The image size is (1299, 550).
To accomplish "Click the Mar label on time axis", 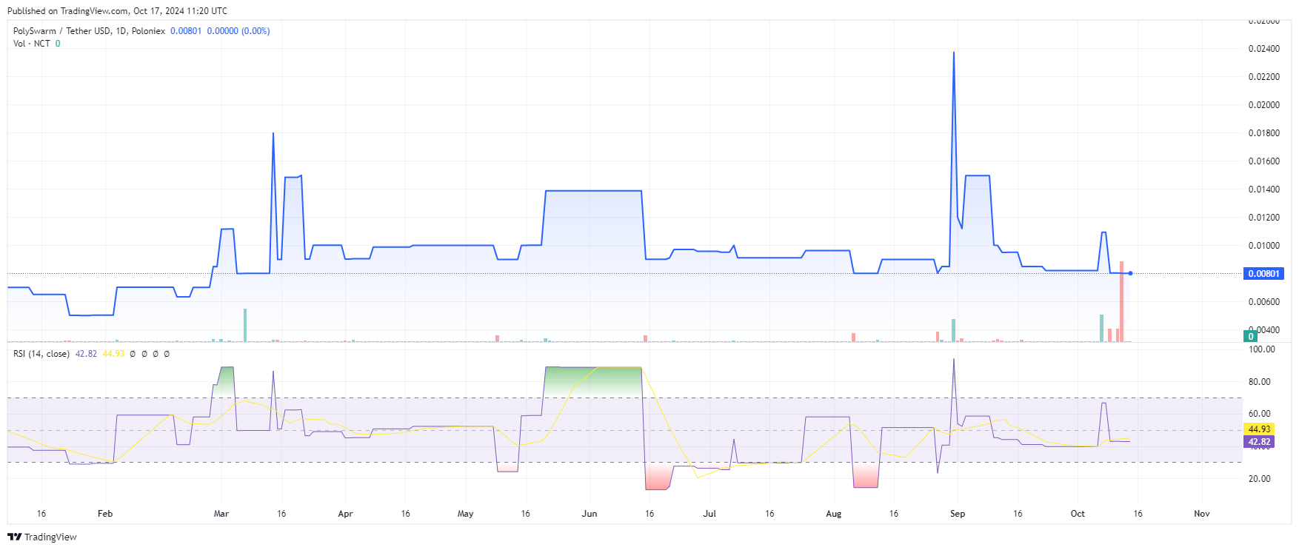I will click(221, 514).
